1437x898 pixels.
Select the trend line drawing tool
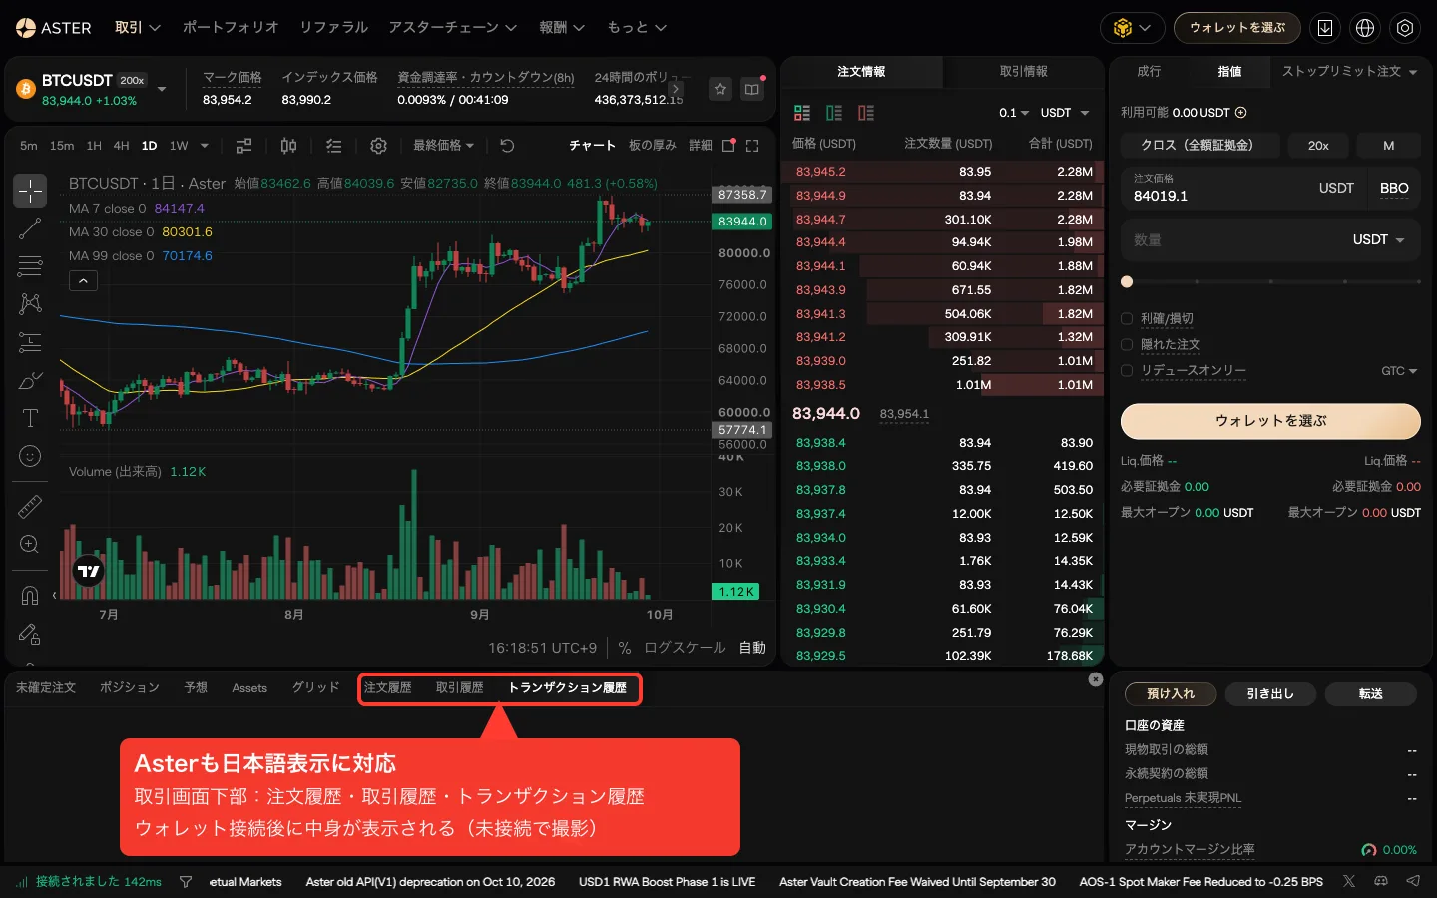30,228
